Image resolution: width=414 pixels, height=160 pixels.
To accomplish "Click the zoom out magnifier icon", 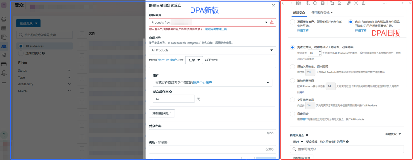I will click(x=315, y=3).
